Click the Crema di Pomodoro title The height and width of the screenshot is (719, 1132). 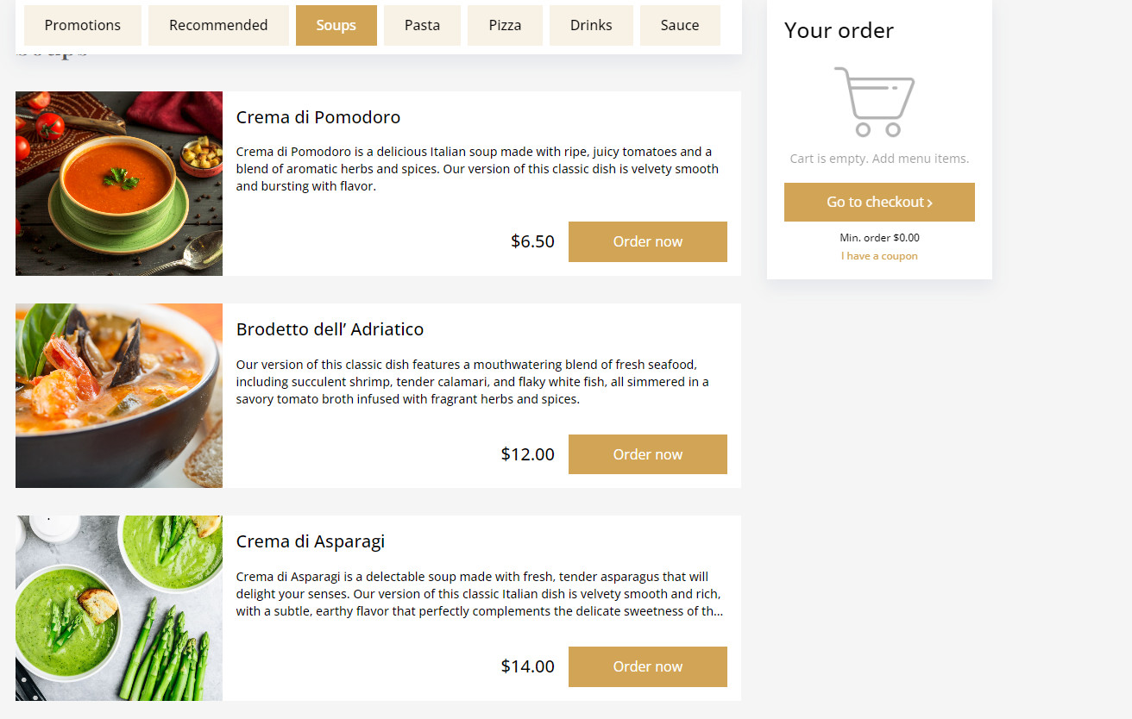coord(318,117)
